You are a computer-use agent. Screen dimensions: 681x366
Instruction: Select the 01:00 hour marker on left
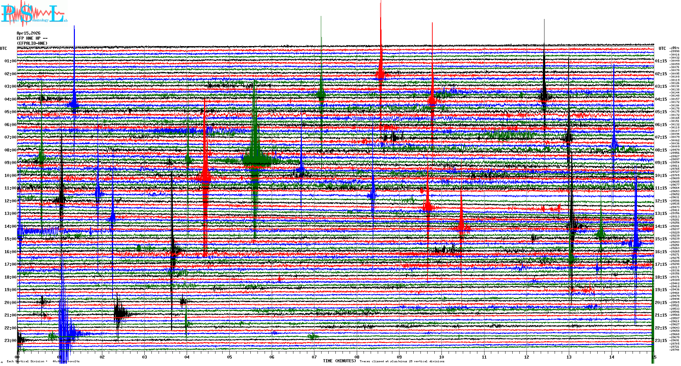tap(10, 61)
